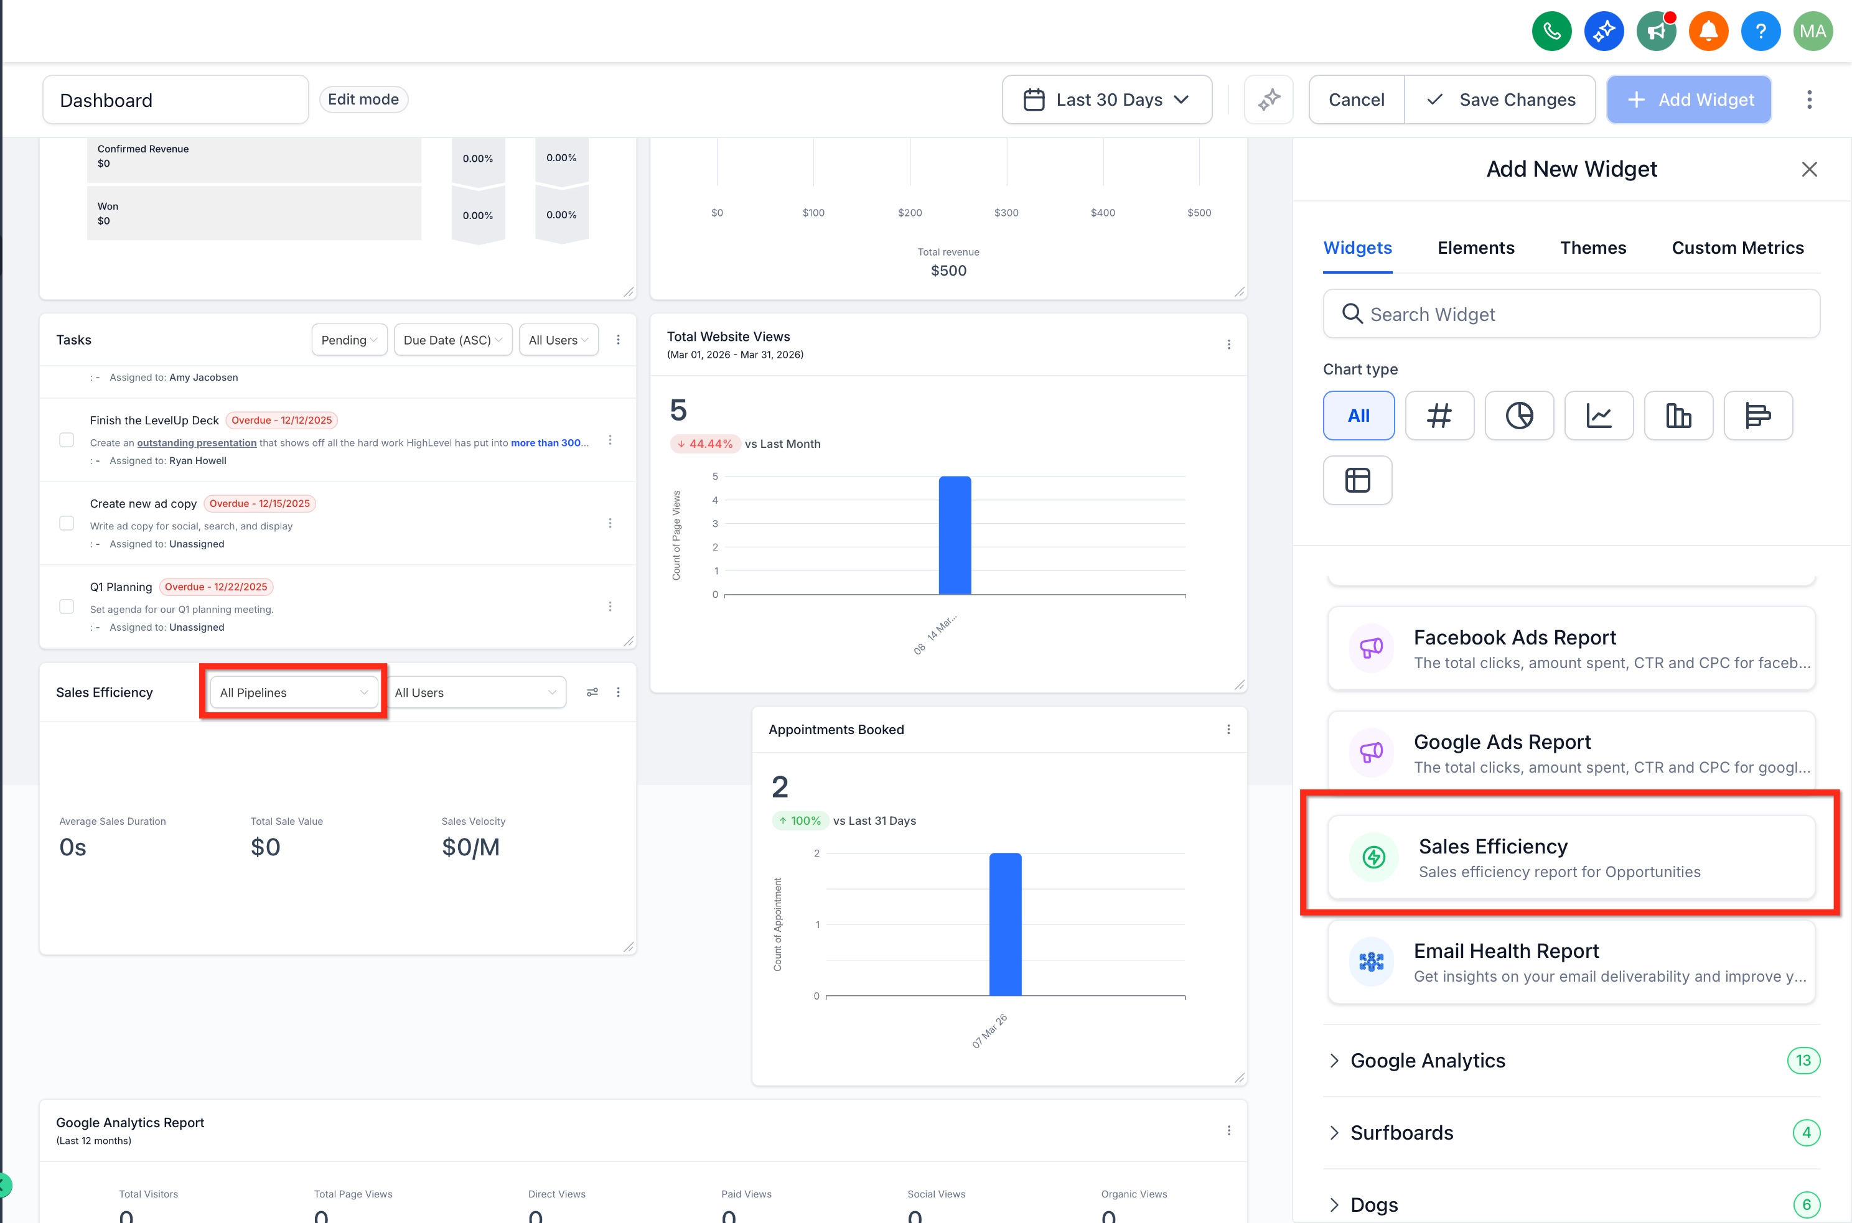Check the Create new ad copy task
The image size is (1852, 1223).
pos(67,523)
